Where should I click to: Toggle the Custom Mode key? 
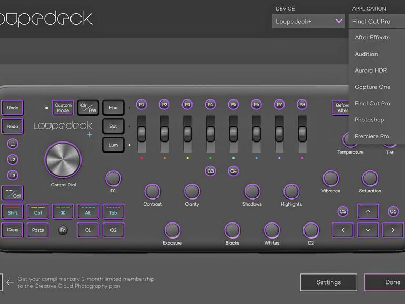tap(63, 108)
